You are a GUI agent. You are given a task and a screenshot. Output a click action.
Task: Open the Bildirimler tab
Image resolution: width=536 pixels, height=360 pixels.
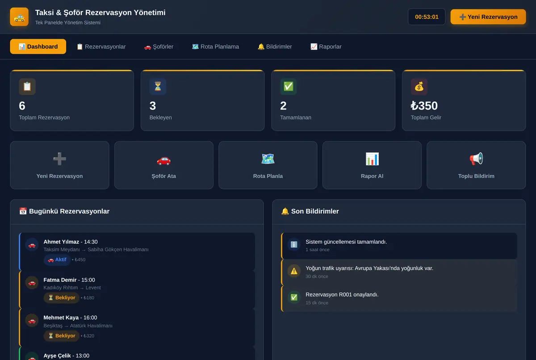tap(275, 46)
